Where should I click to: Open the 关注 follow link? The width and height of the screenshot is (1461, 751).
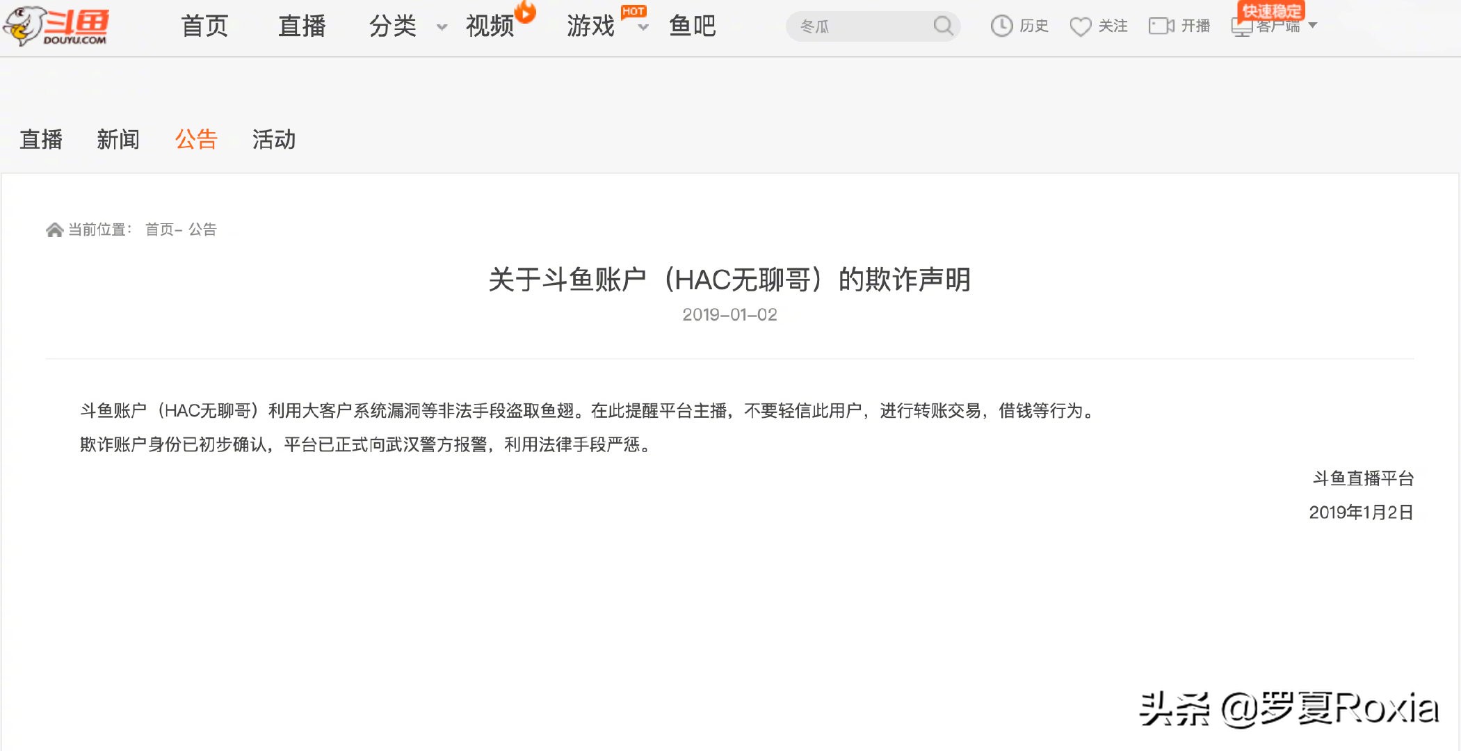tap(1113, 26)
